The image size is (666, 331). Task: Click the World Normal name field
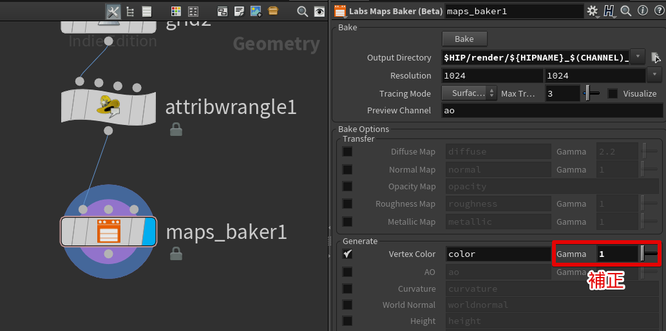[552, 305]
